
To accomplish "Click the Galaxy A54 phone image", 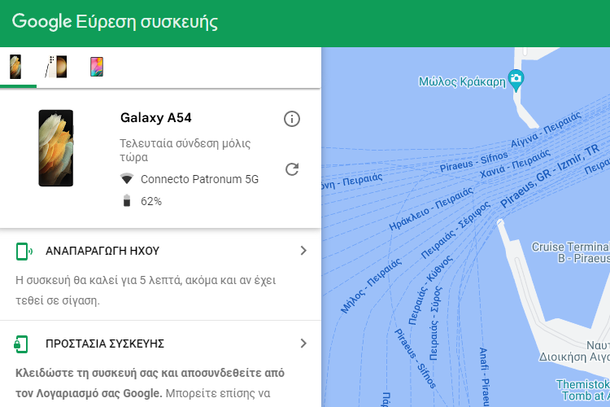I will [x=56, y=148].
